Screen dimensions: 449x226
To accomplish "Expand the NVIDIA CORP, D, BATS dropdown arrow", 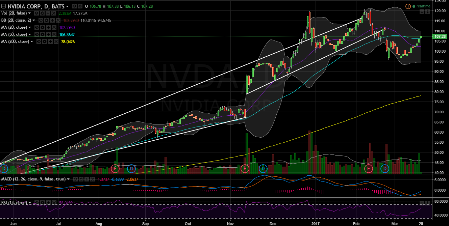I will (67, 6).
